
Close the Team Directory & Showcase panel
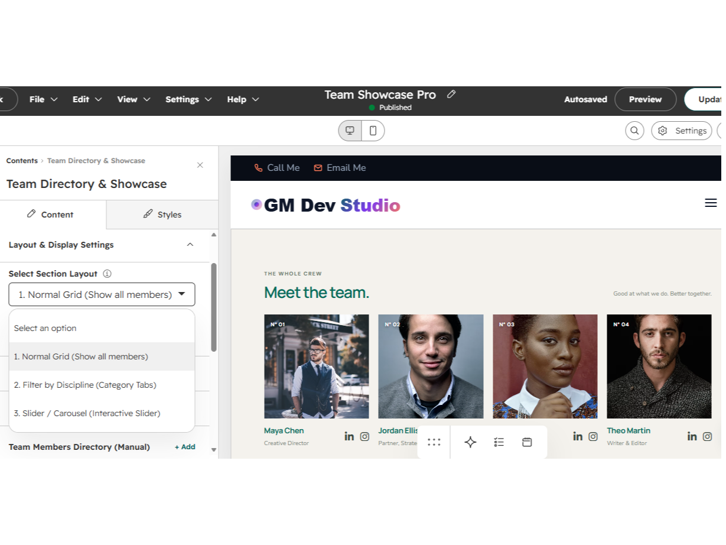(x=201, y=166)
